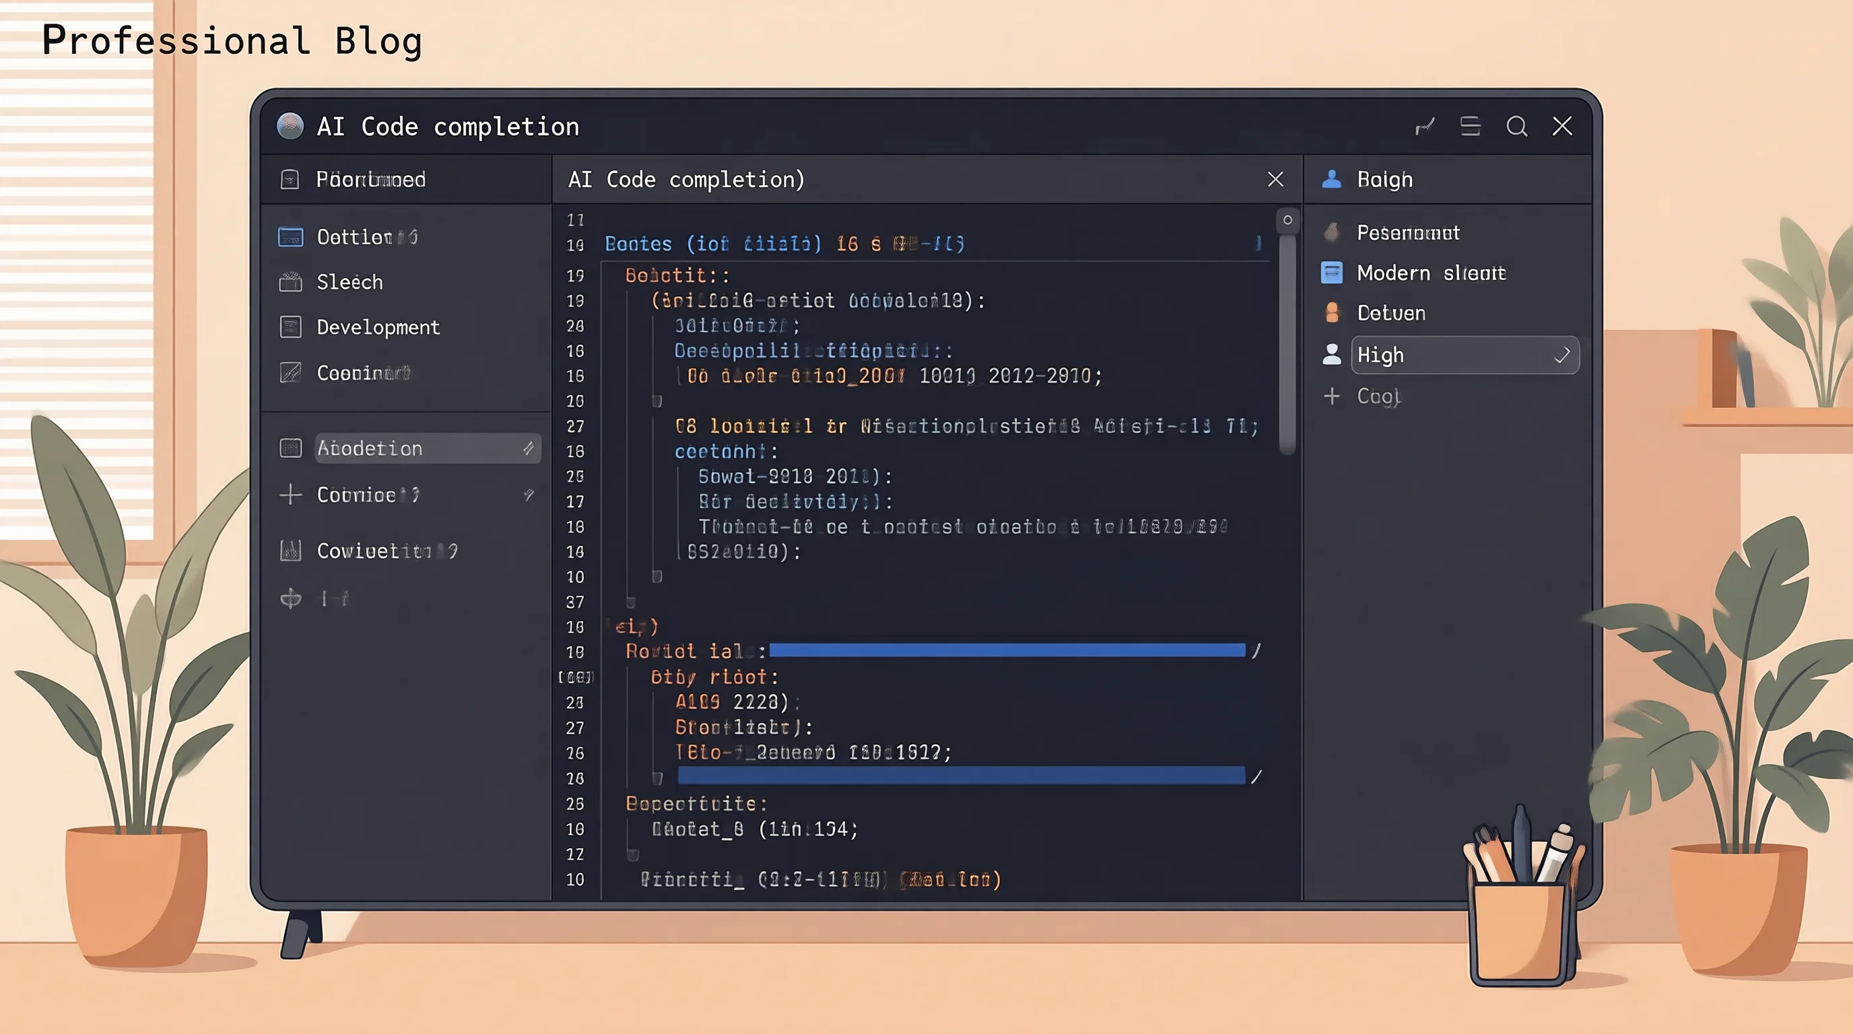
Task: Click the upper blue highlighted bar in the code
Action: coord(1007,651)
